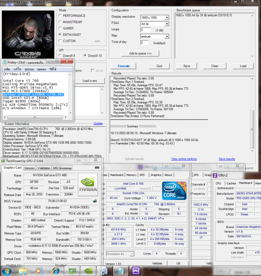Open Display resolution dropdown
This screenshot has height=276, width=261.
[x=167, y=17]
